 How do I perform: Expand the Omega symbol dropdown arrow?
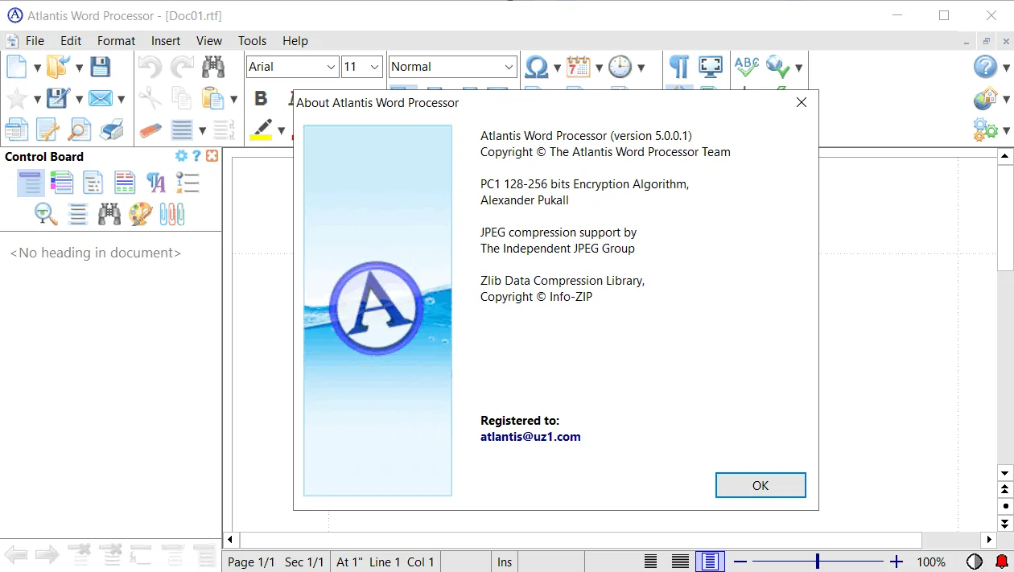[x=557, y=68]
